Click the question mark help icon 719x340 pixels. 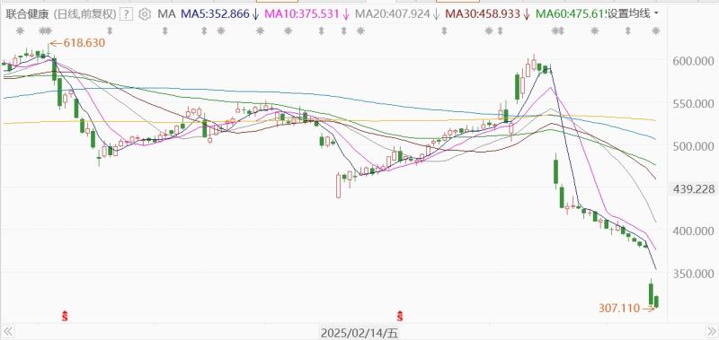click(126, 14)
